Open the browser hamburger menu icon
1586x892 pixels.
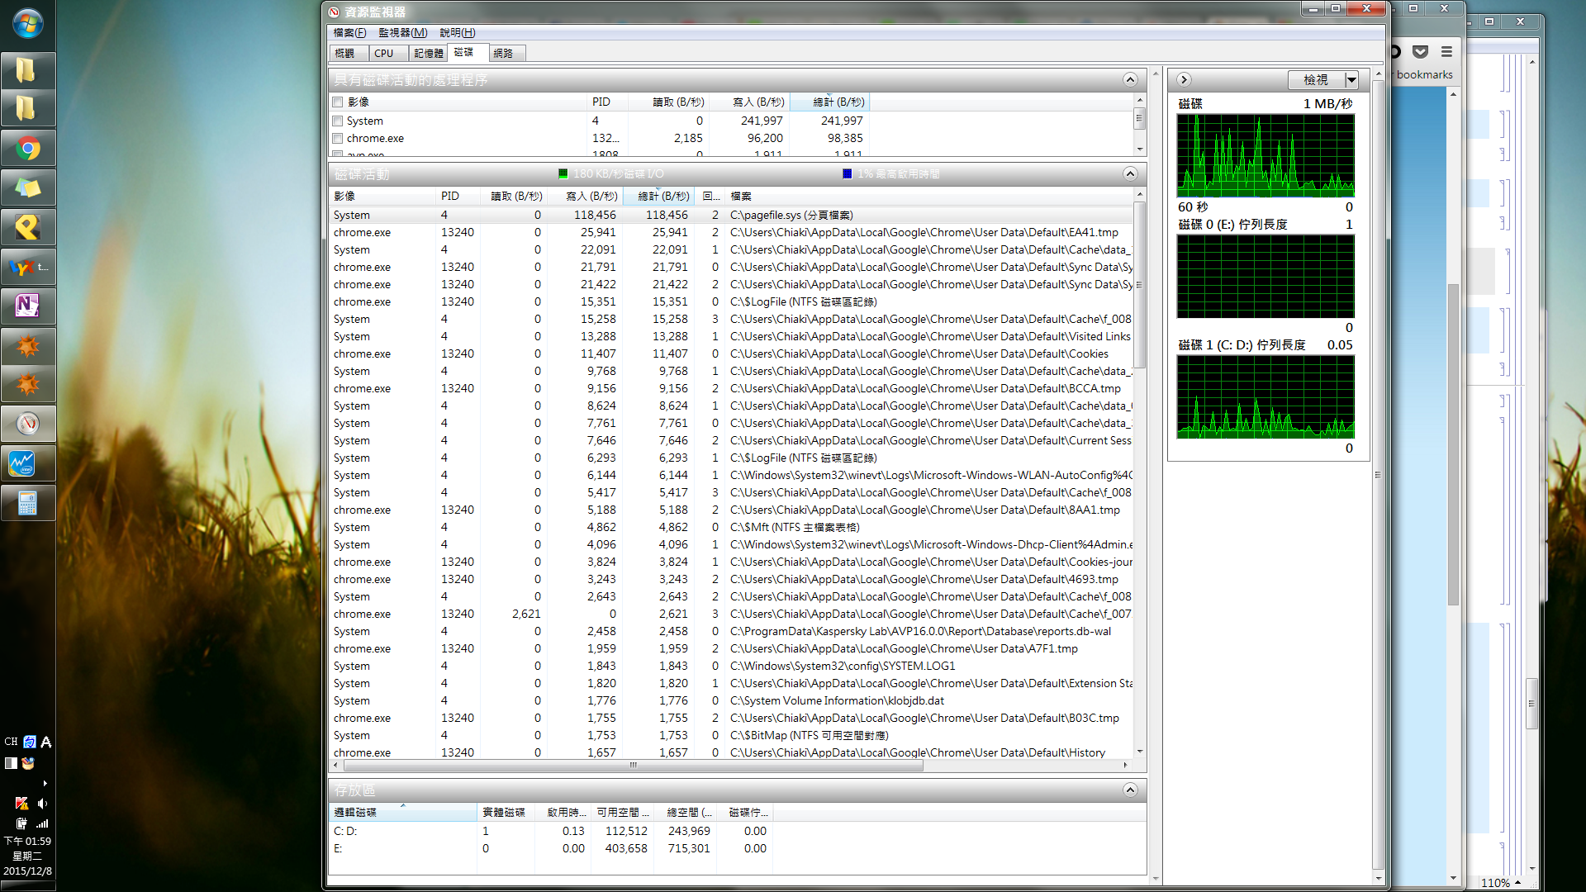click(1446, 51)
